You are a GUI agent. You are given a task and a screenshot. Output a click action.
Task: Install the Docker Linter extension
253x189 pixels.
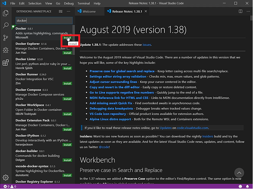point(67,68)
